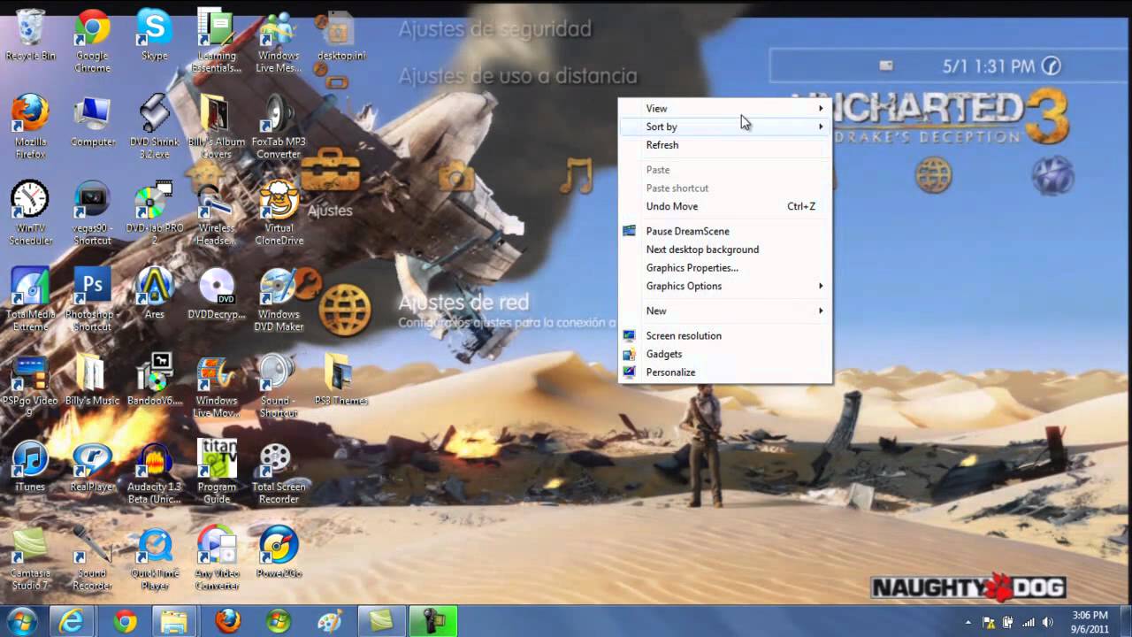Select the Program Guide Titan TV icon
The image size is (1132, 637).
click(x=217, y=472)
